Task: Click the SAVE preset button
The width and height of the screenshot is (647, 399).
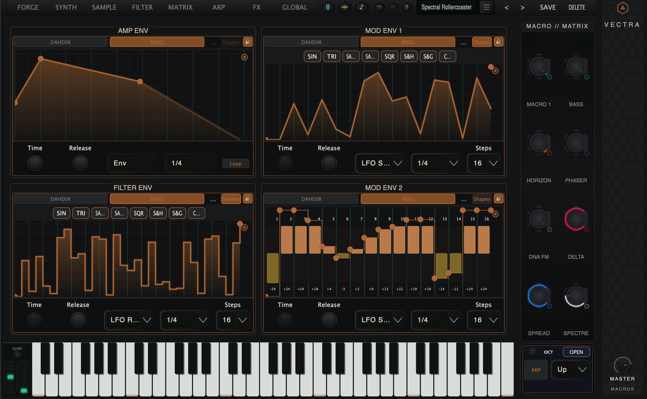Action: pyautogui.click(x=548, y=7)
